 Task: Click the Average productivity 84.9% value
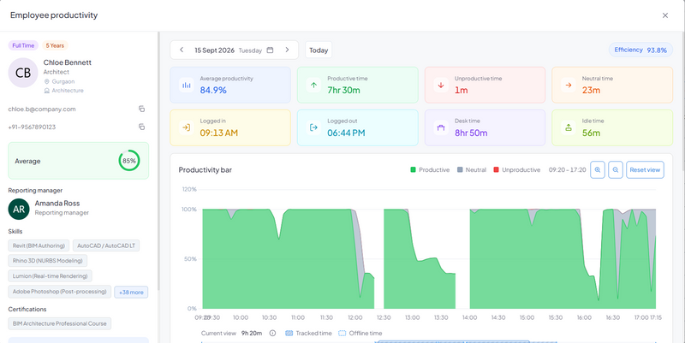(x=213, y=91)
